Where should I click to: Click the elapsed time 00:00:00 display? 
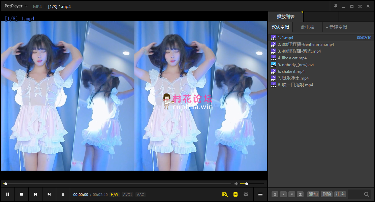[81, 195]
